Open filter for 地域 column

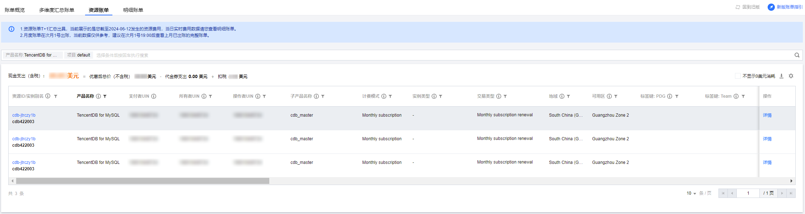(x=568, y=96)
